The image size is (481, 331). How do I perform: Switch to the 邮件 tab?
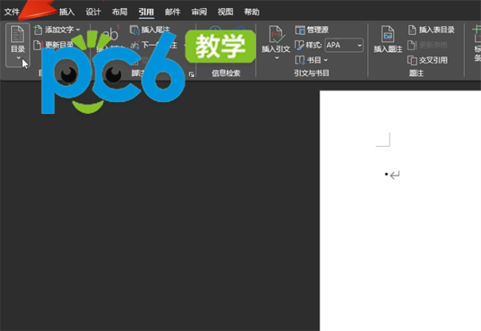point(172,12)
